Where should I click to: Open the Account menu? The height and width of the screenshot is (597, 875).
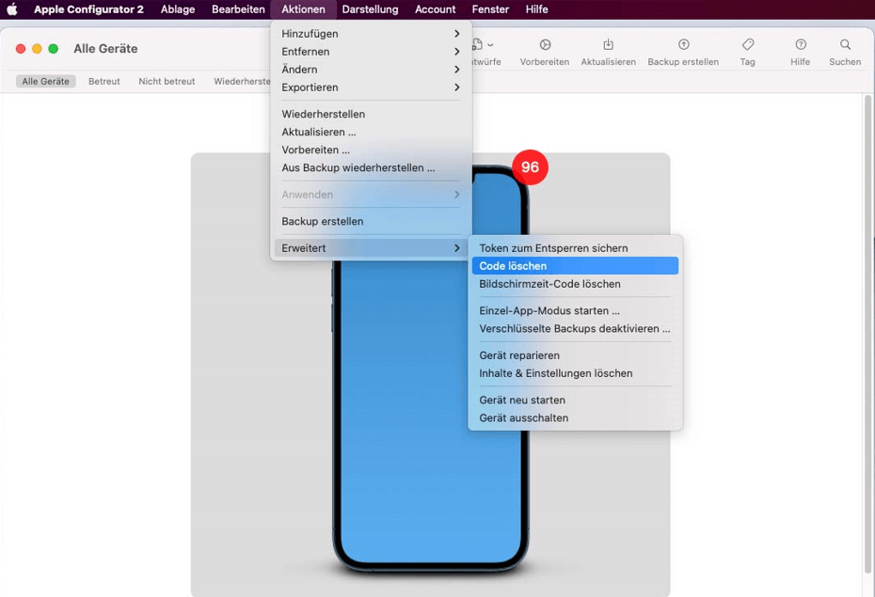pyautogui.click(x=436, y=9)
